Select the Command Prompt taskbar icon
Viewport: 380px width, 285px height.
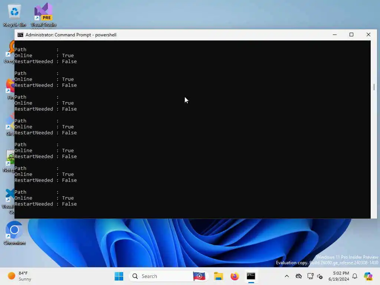251,276
